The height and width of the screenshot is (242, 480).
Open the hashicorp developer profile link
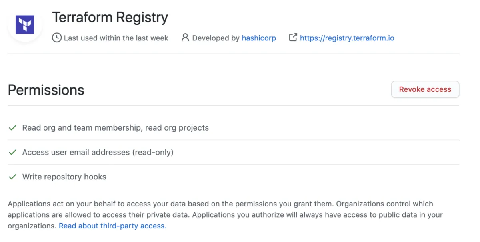coord(259,38)
